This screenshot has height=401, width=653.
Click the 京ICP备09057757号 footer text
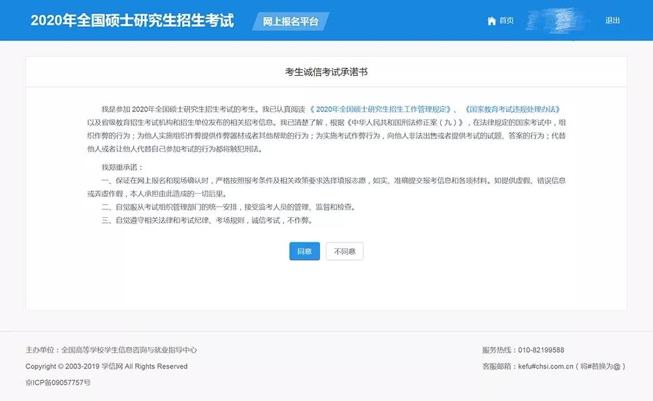(x=58, y=382)
